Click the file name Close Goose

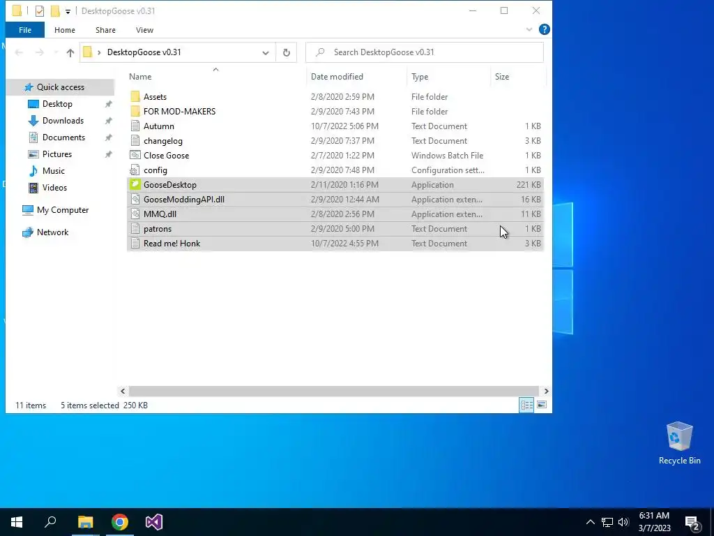[x=166, y=156]
